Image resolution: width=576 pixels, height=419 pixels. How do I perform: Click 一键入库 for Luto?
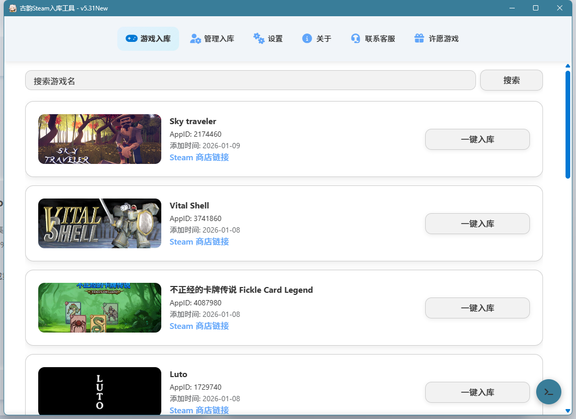tap(477, 392)
